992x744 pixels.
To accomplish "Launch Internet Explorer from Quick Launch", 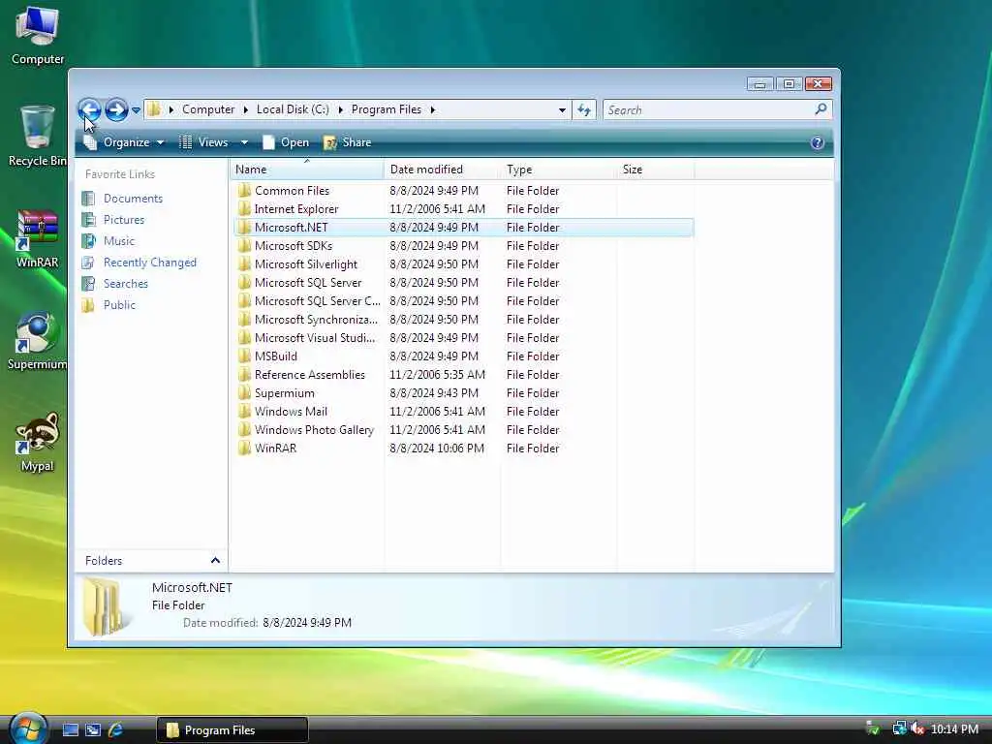I will click(x=115, y=730).
